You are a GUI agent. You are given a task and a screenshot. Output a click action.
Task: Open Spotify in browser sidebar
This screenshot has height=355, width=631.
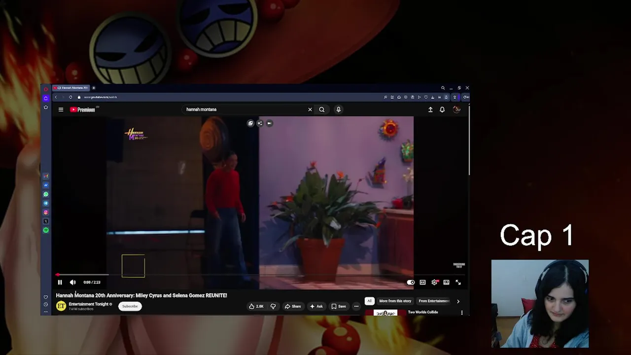pos(46,230)
